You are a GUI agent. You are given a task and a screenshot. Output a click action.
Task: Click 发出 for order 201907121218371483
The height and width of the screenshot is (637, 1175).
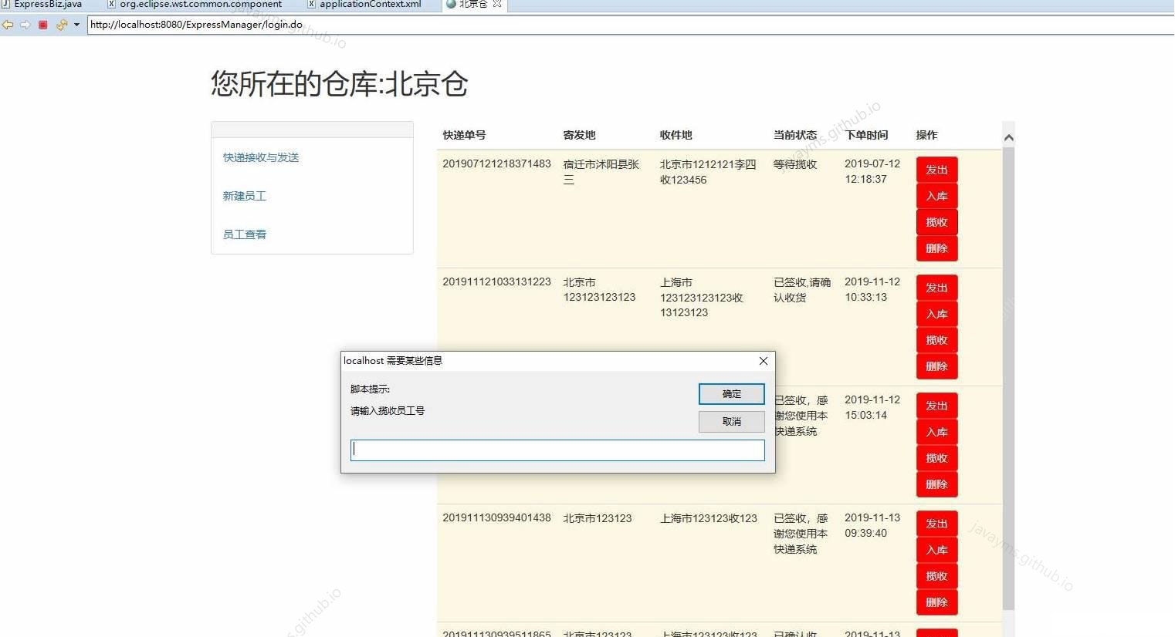pyautogui.click(x=936, y=169)
